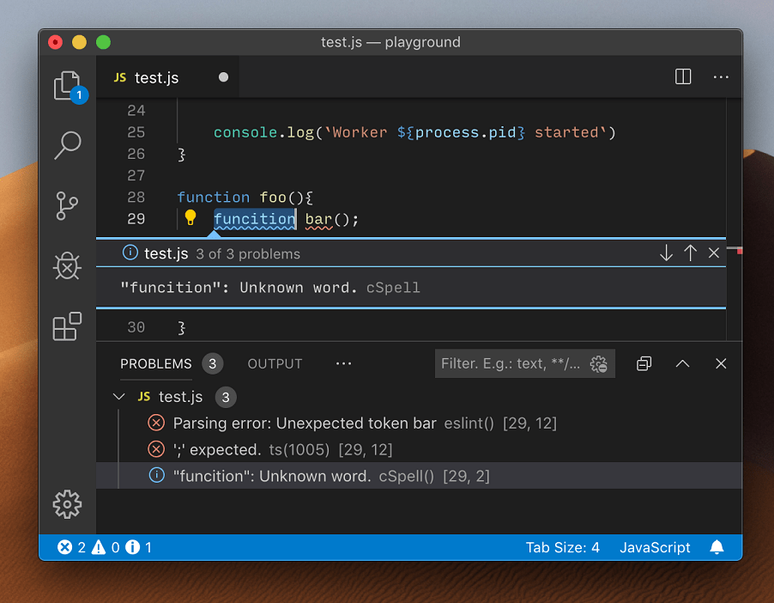Viewport: 774px width, 603px height.
Task: Click the quick fix lightbulb on line 29
Action: click(x=190, y=218)
